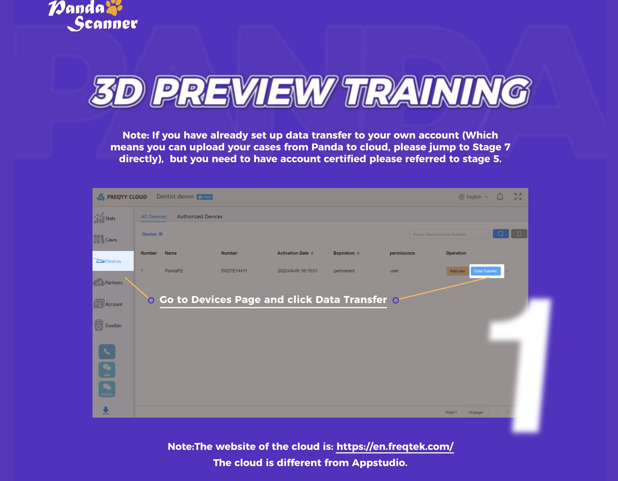Click the Add user button for PandaP2
The image size is (618, 481).
pos(456,270)
